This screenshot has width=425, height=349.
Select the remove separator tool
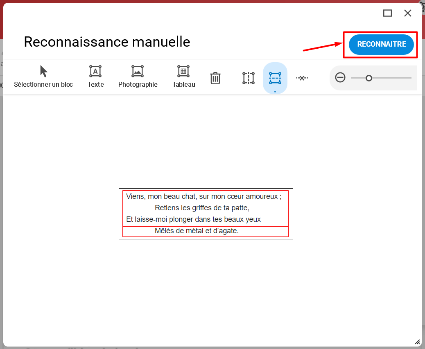(302, 78)
